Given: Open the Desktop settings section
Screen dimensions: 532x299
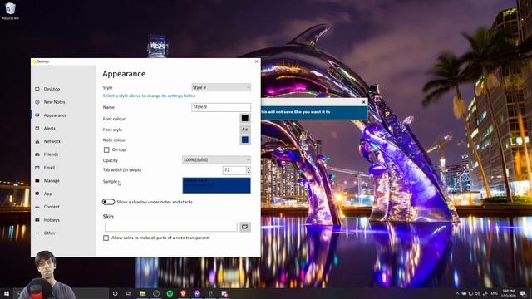Looking at the screenshot, I should point(52,89).
